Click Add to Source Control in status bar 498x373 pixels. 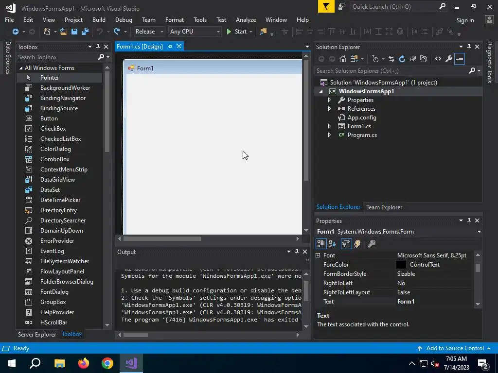(455, 348)
